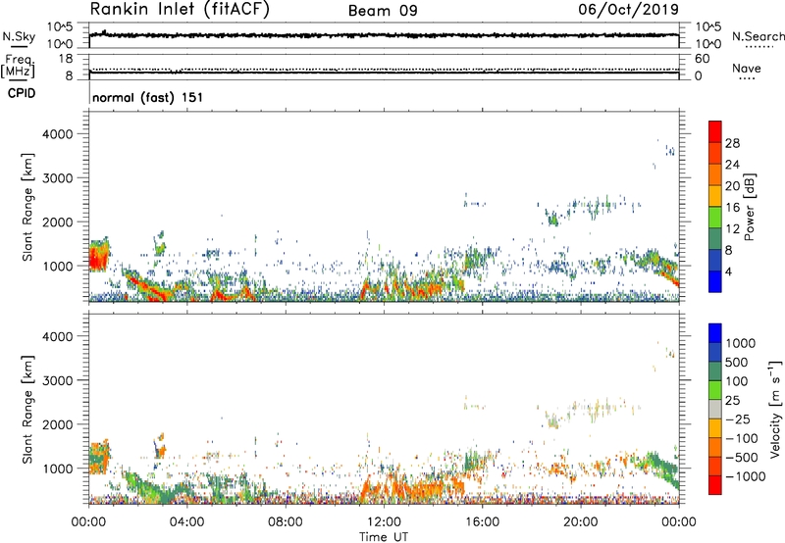Click the '04:00' time tick label
This screenshot has height=543, width=785.
click(x=186, y=522)
